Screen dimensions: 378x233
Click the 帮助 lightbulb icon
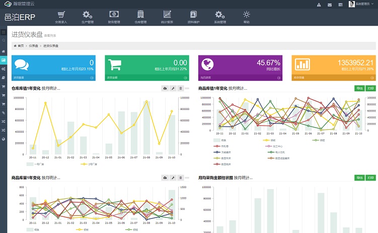click(246, 15)
